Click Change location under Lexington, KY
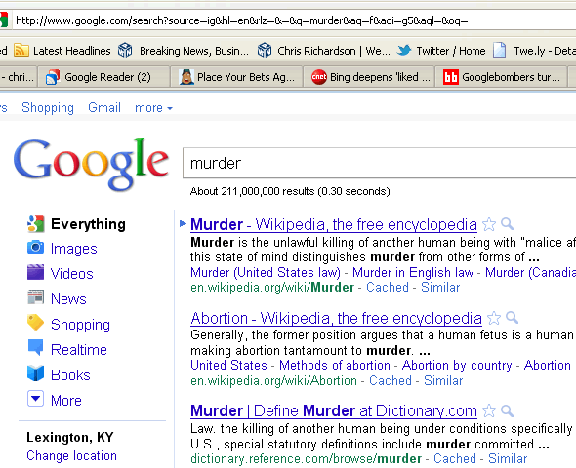576x468 pixels. click(71, 455)
